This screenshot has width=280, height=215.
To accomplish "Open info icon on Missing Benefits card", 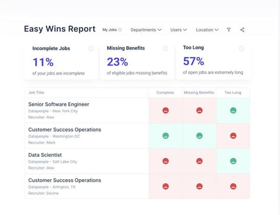I will tap(165, 49).
